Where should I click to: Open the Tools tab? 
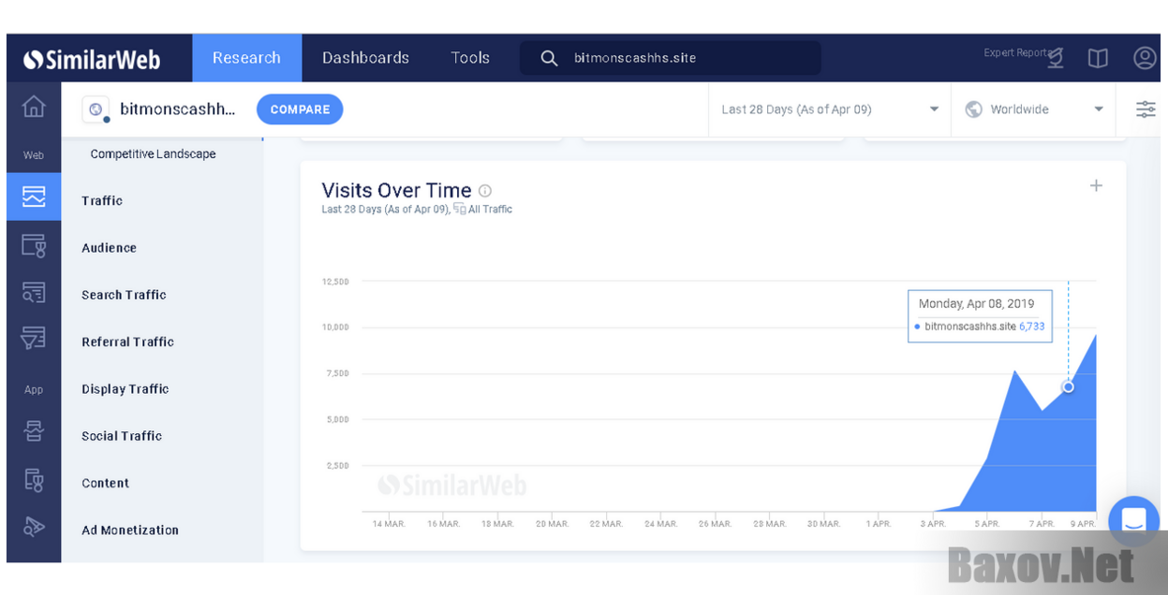pos(470,58)
